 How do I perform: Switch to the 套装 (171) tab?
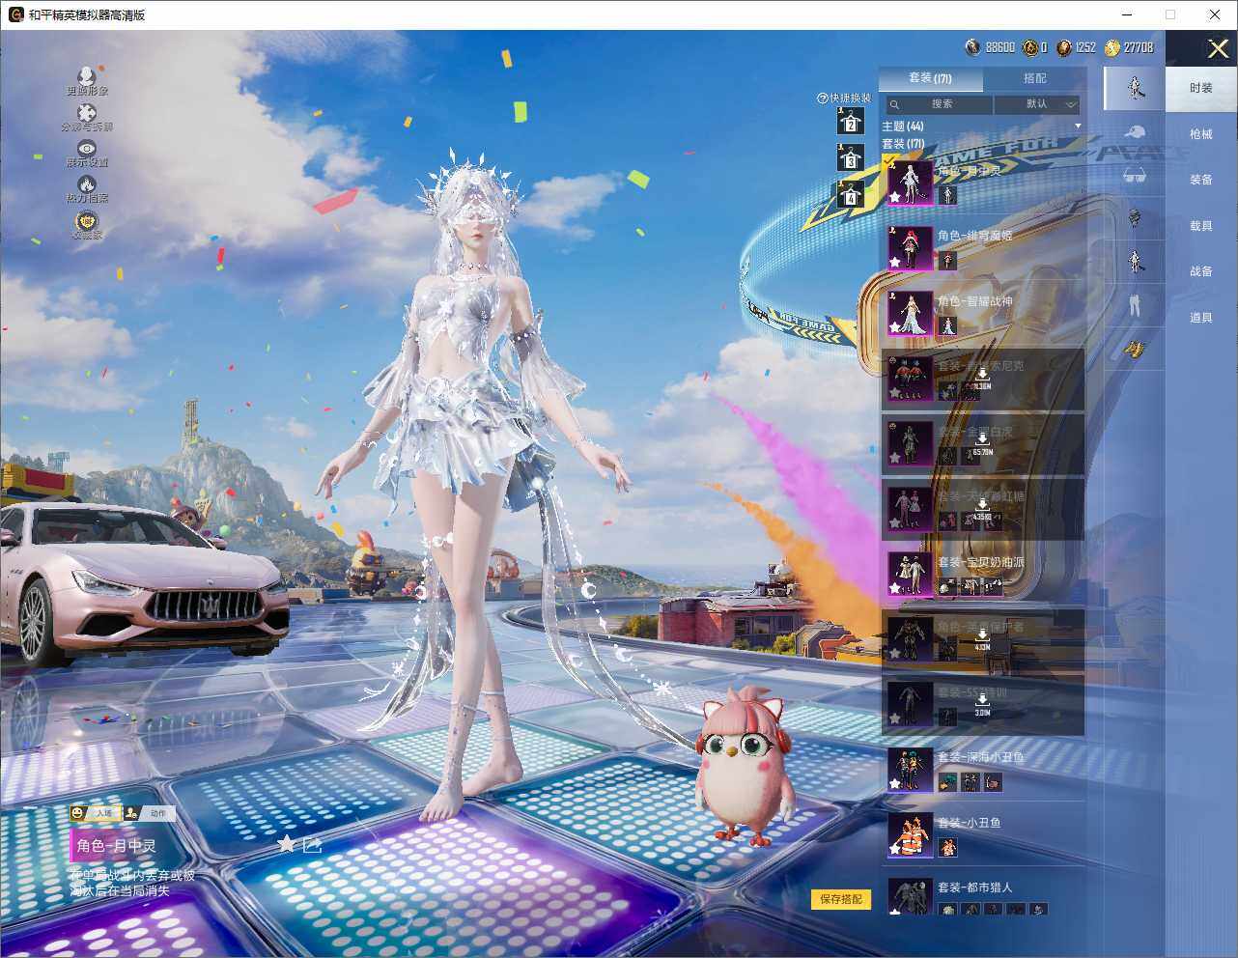pyautogui.click(x=930, y=78)
